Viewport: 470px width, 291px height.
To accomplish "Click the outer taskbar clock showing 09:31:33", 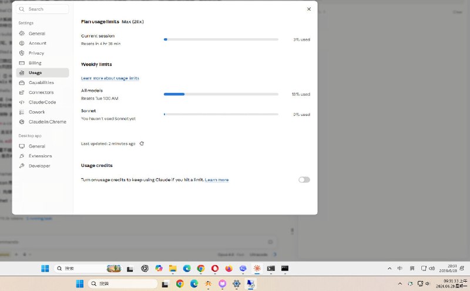I will click(451, 283).
